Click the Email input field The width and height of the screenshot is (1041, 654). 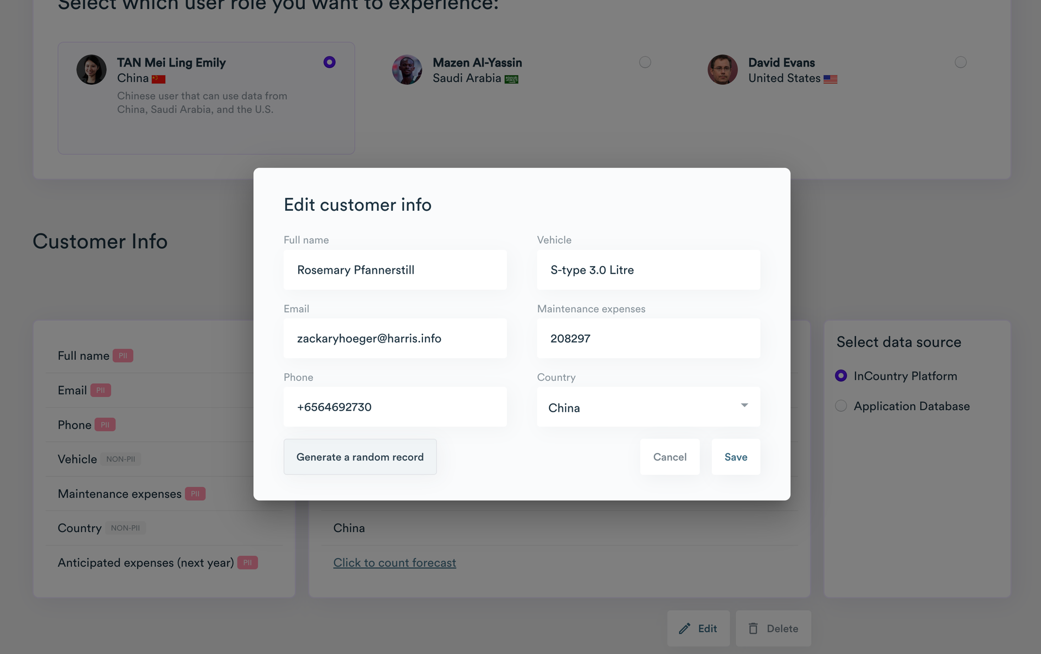395,338
